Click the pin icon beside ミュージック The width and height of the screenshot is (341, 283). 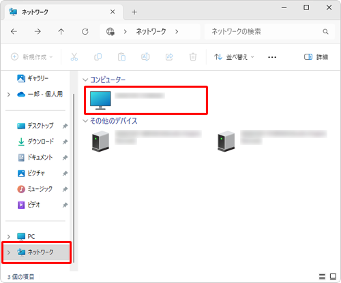click(65, 189)
